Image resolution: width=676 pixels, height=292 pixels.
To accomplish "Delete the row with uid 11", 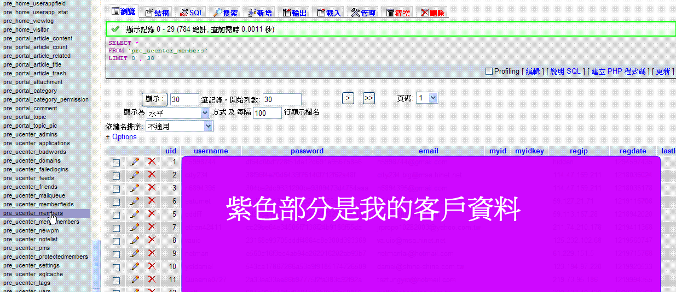I will [152, 279].
